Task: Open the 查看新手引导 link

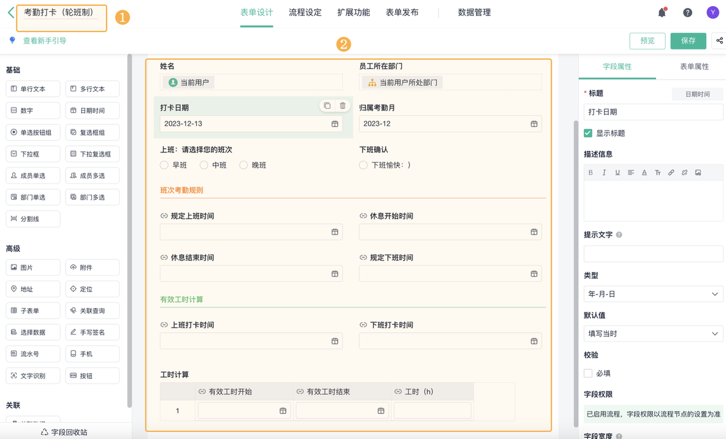Action: 44,41
